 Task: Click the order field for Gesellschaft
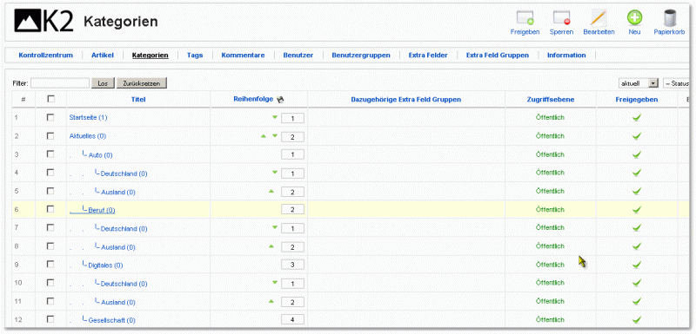tap(292, 319)
